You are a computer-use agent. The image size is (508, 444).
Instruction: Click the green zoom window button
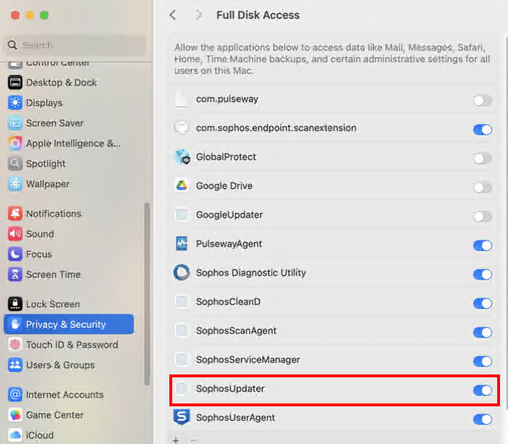[44, 15]
